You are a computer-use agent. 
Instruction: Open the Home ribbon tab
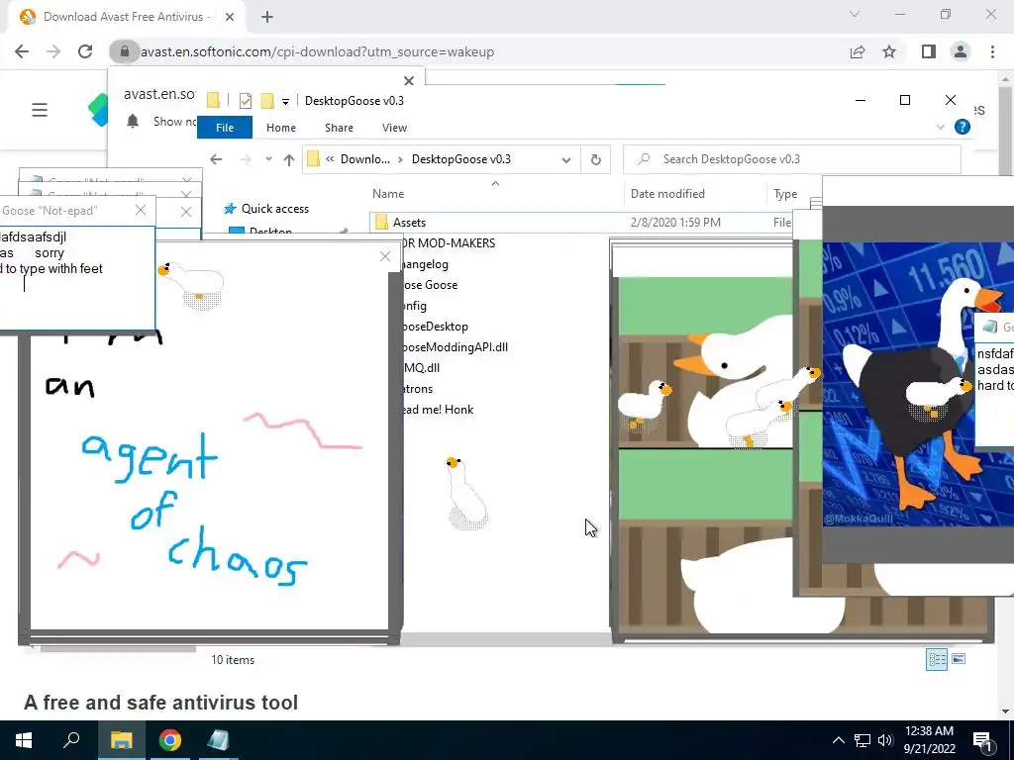pos(280,128)
